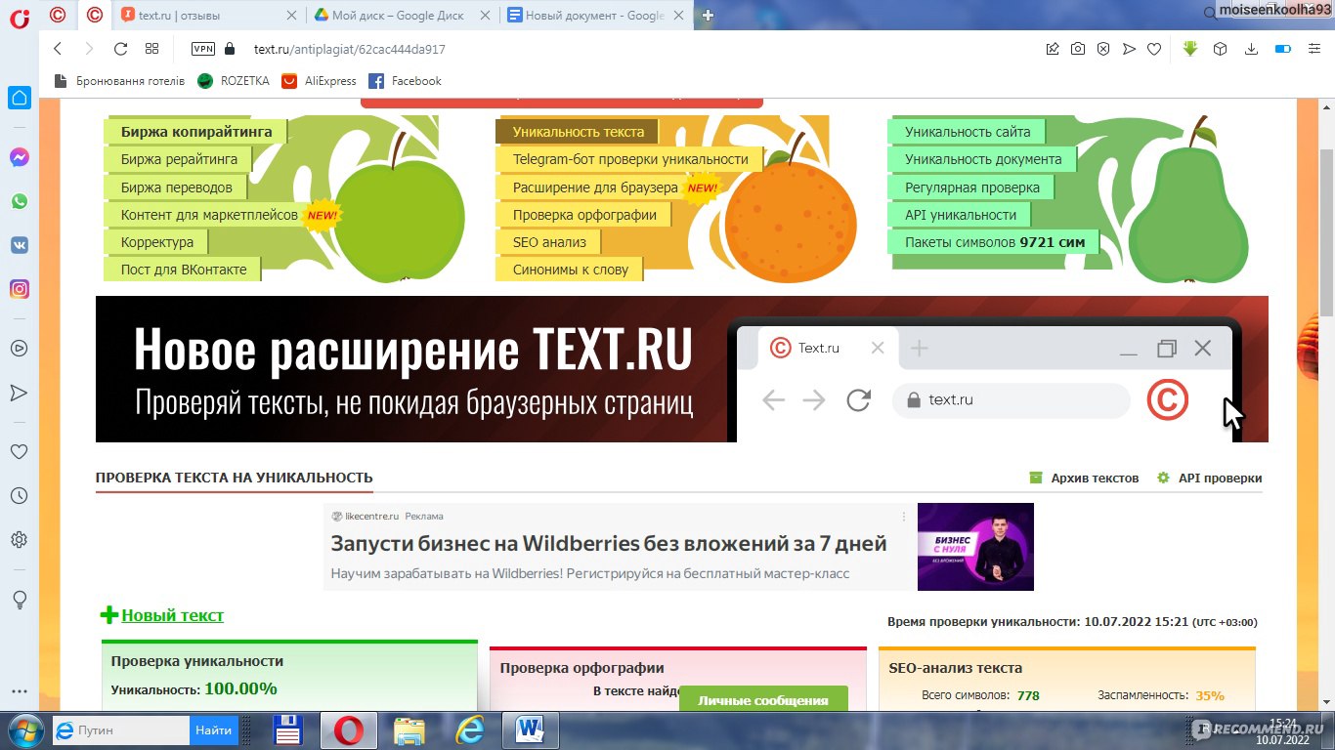Viewport: 1335px width, 750px height.
Task: Open WhatsApp in Opera sidebar
Action: tap(20, 201)
